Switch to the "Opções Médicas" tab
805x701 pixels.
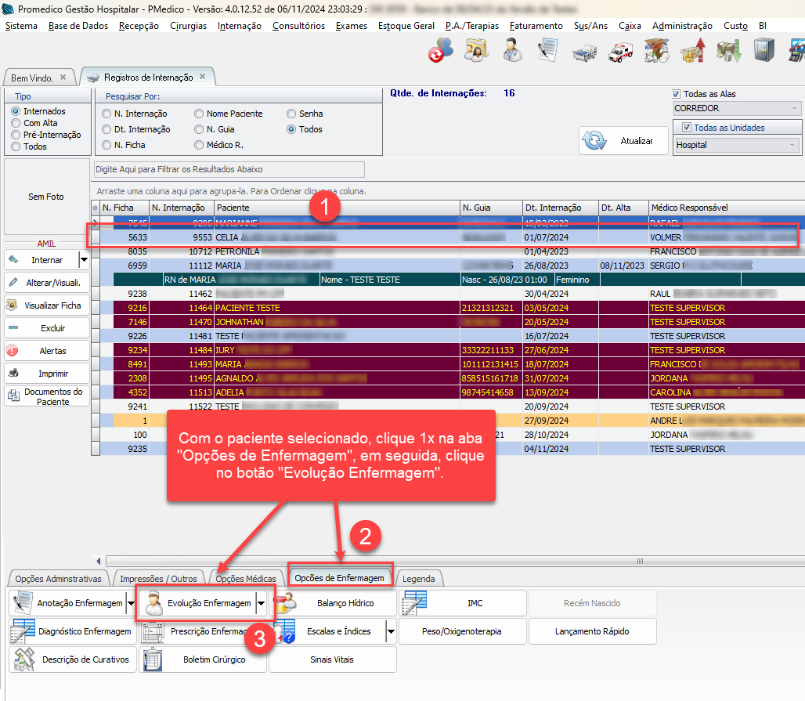point(245,579)
